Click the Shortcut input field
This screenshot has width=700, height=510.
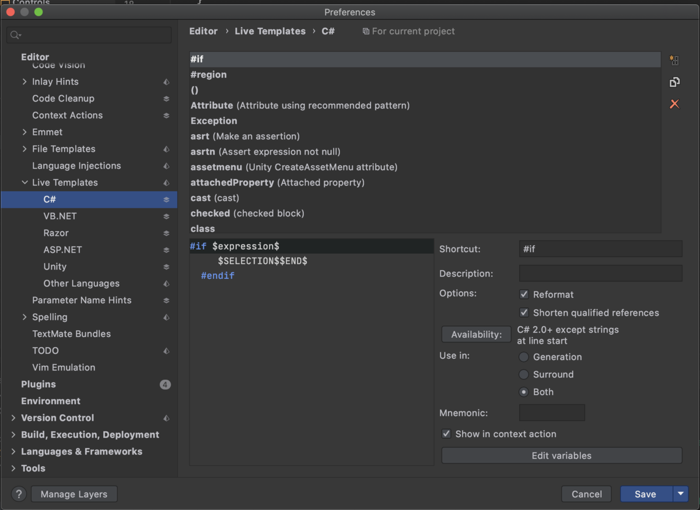point(600,249)
